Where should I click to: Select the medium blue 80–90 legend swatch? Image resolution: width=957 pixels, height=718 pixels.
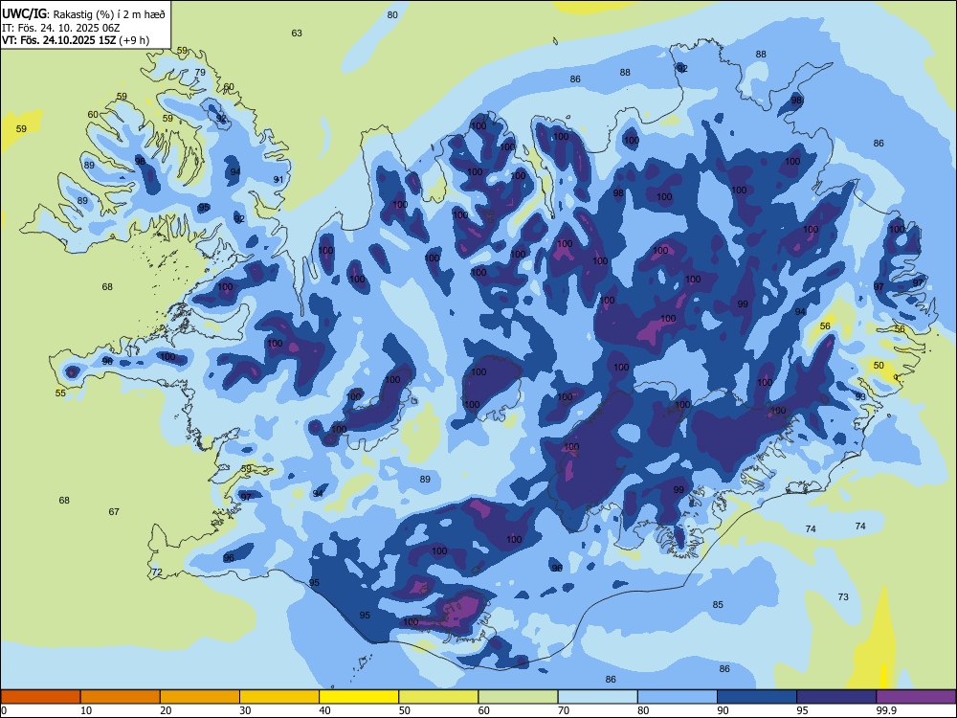click(678, 697)
